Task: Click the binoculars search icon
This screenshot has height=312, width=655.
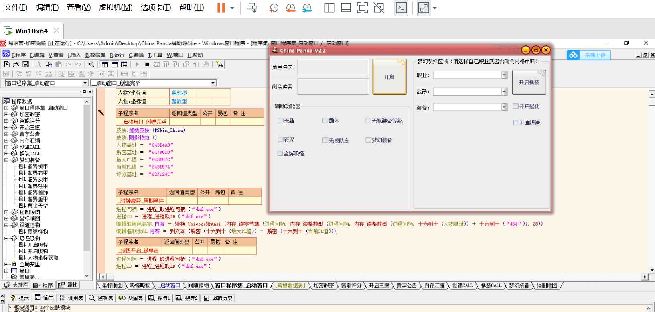Action: point(219,64)
